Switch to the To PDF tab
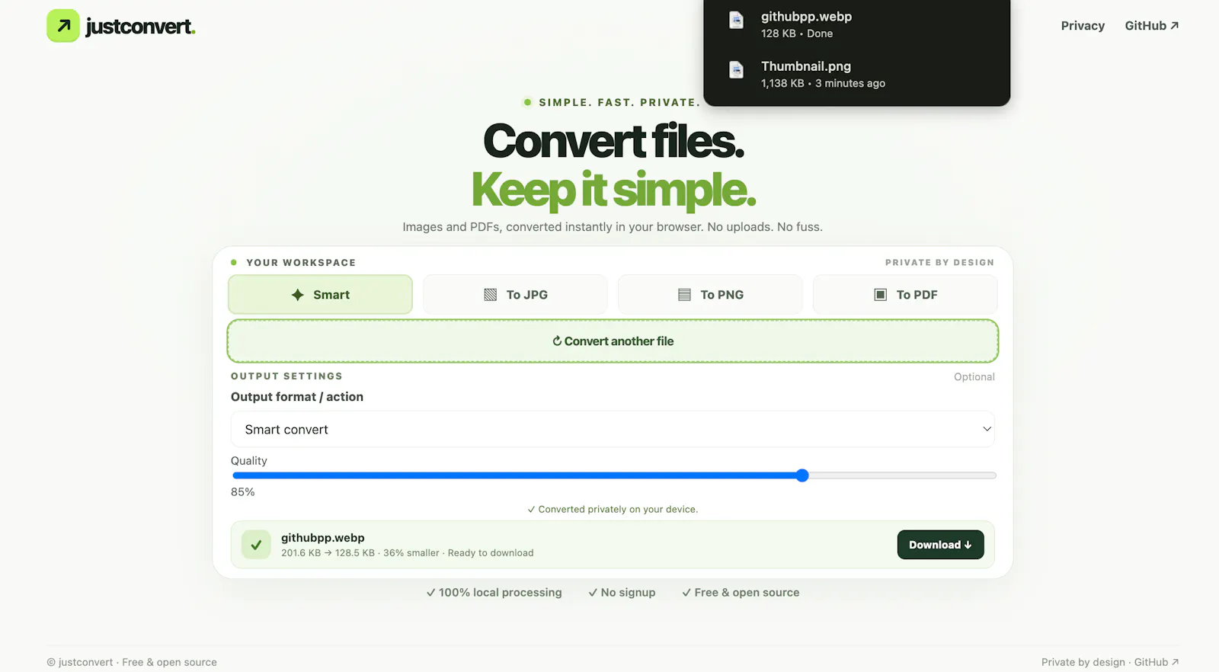This screenshot has height=672, width=1219. tap(905, 295)
